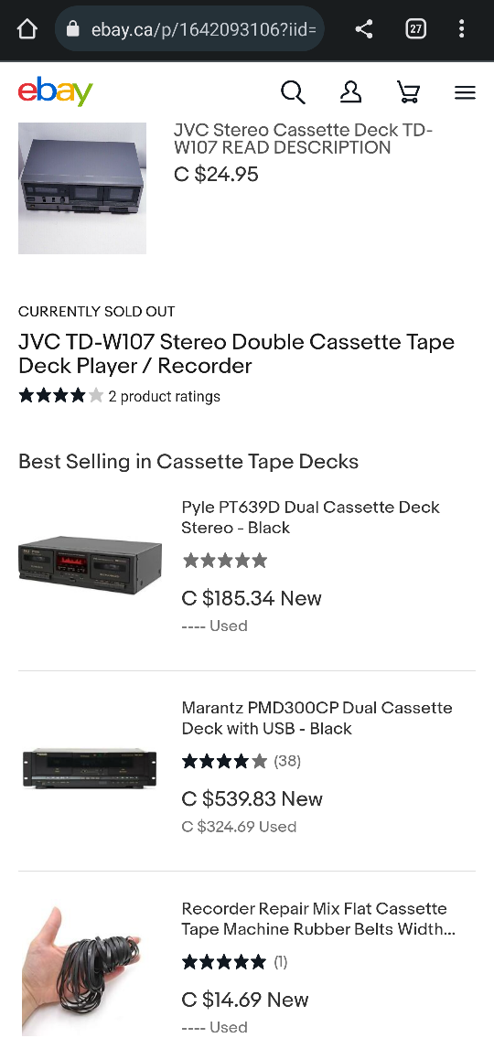Open the JVC TD-W107 deck thumbnail image
The height and width of the screenshot is (1038, 494).
(82, 188)
